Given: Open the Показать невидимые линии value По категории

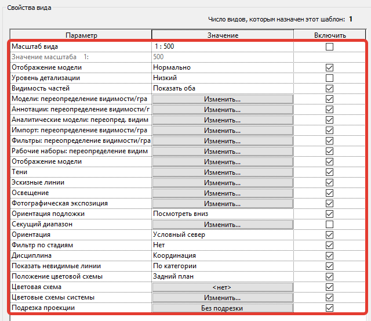Looking at the screenshot, I should point(223,266).
